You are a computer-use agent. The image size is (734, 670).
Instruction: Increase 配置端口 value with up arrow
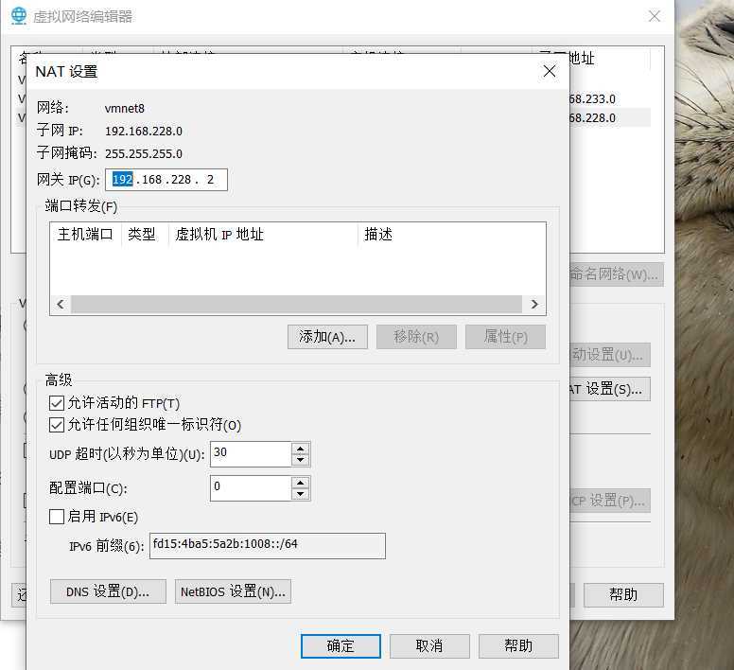pyautogui.click(x=300, y=483)
